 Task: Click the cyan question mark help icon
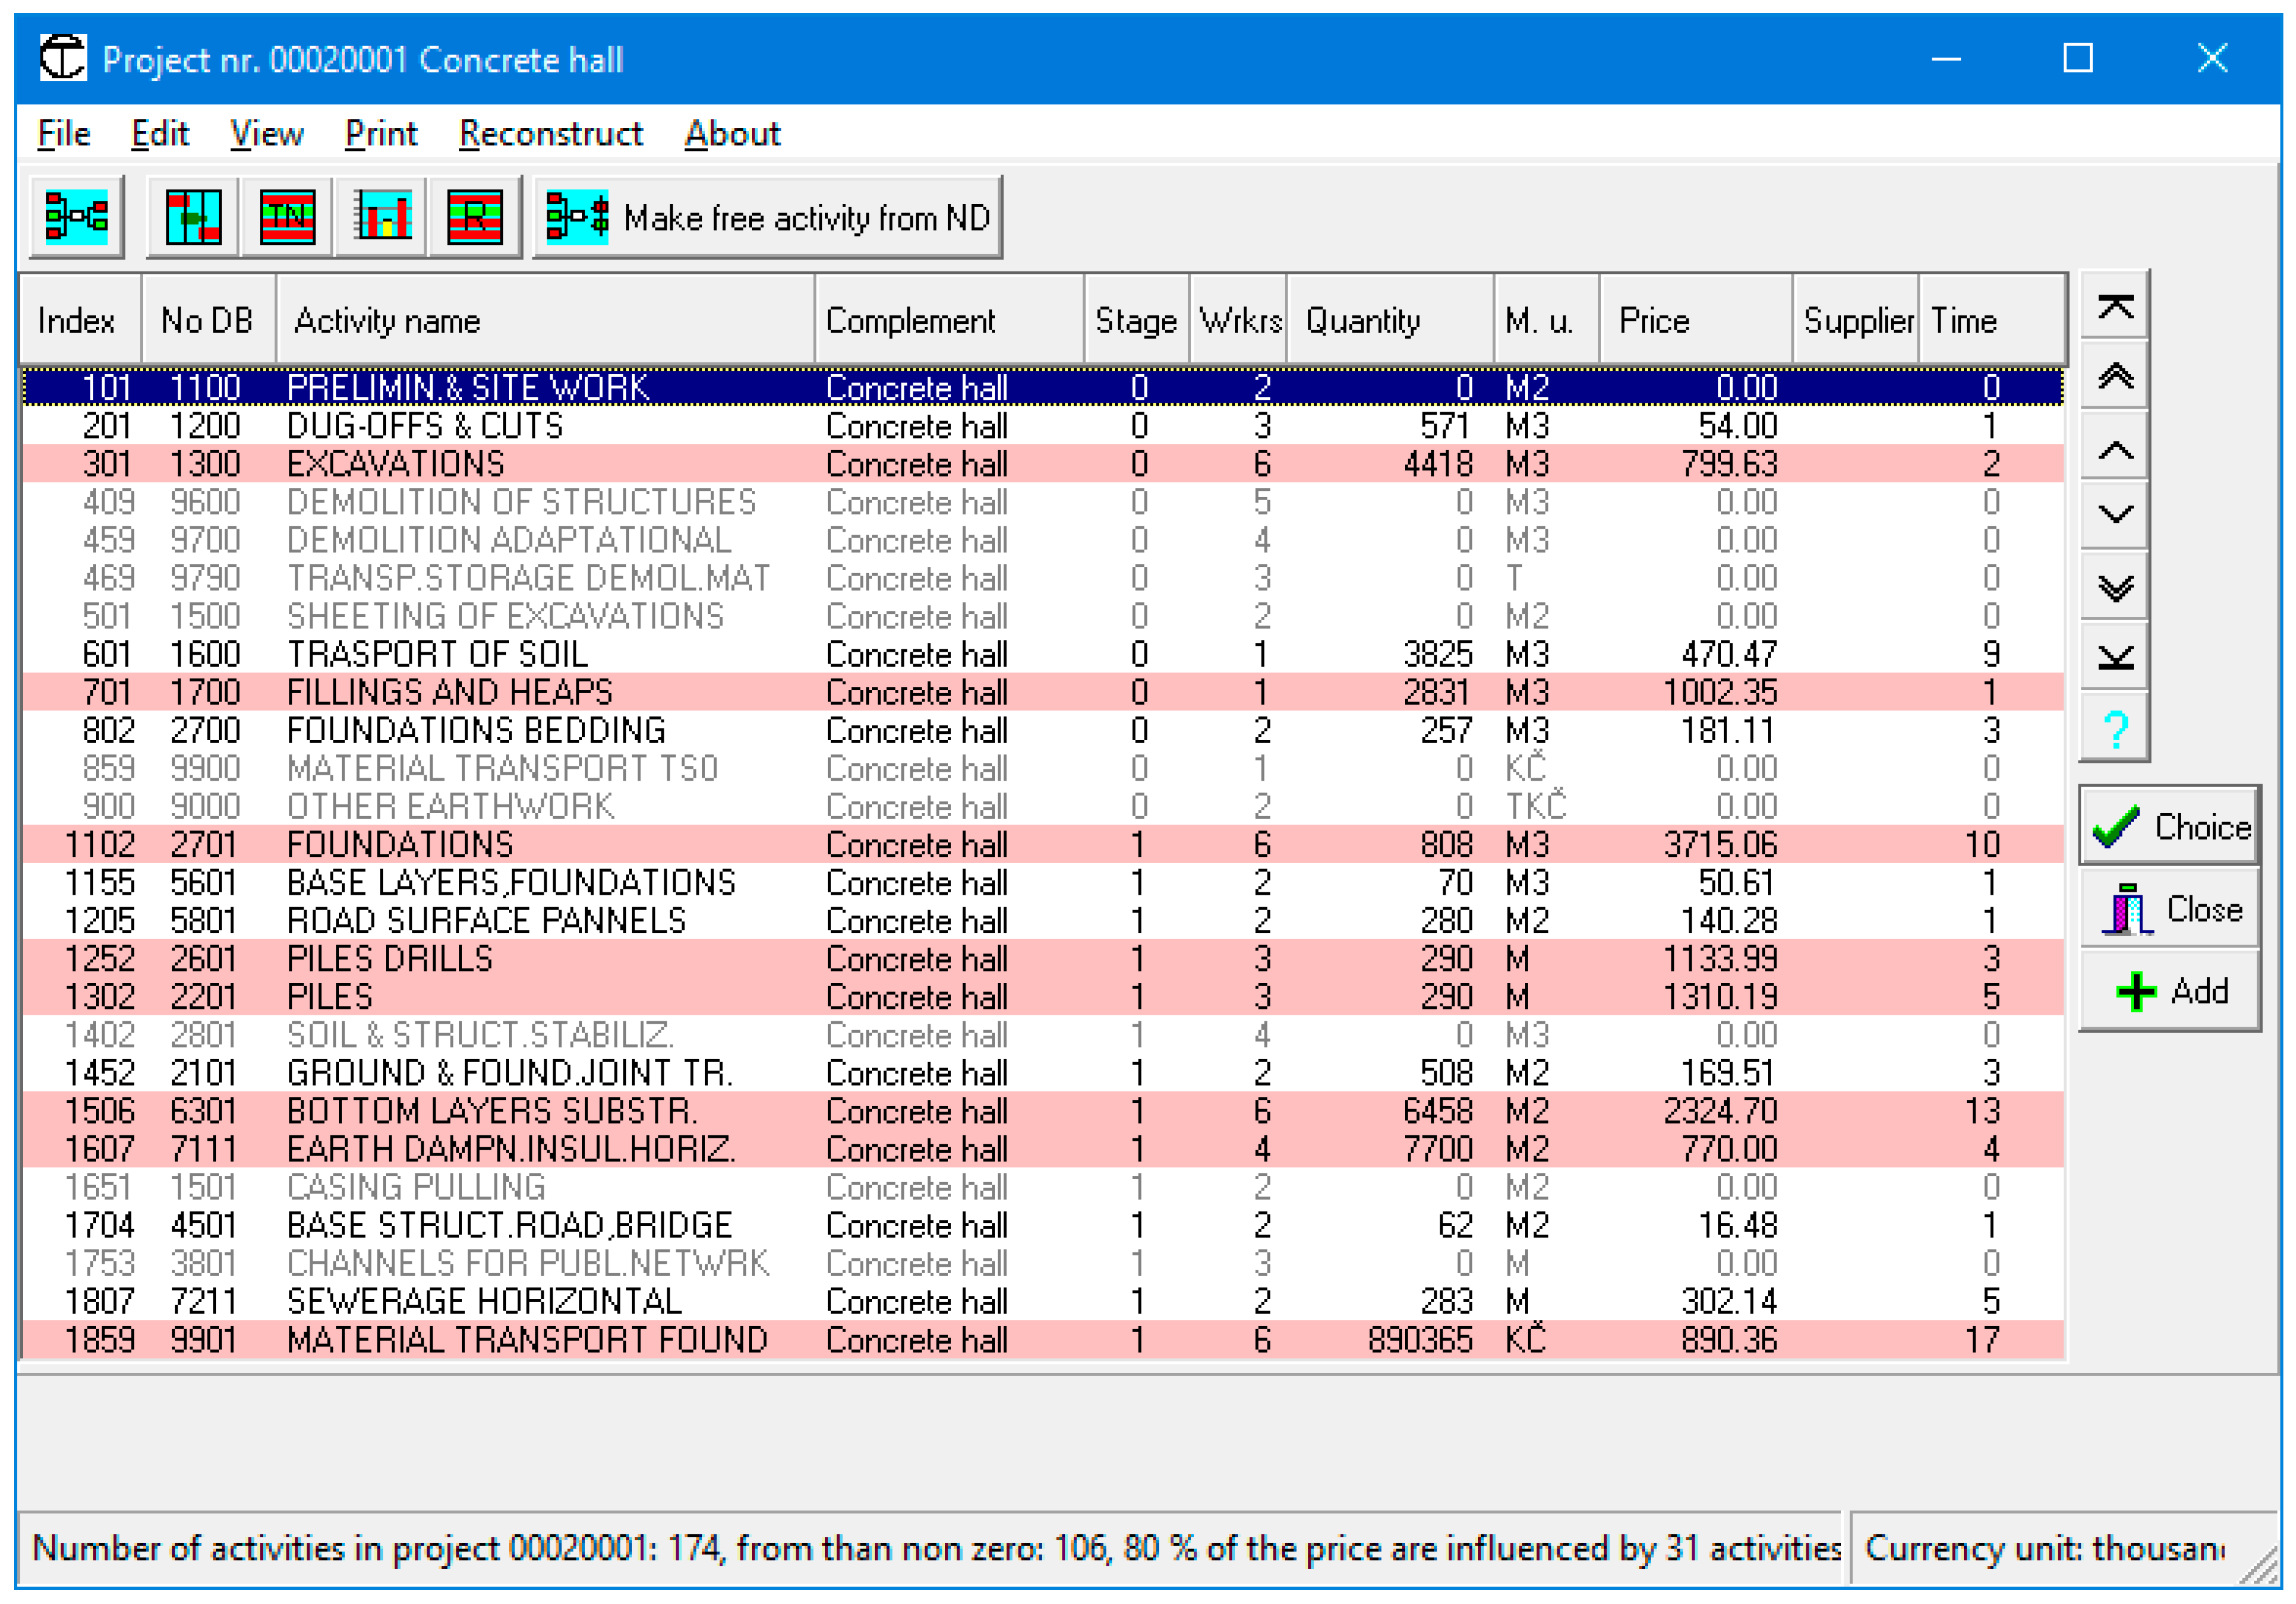(x=2114, y=729)
